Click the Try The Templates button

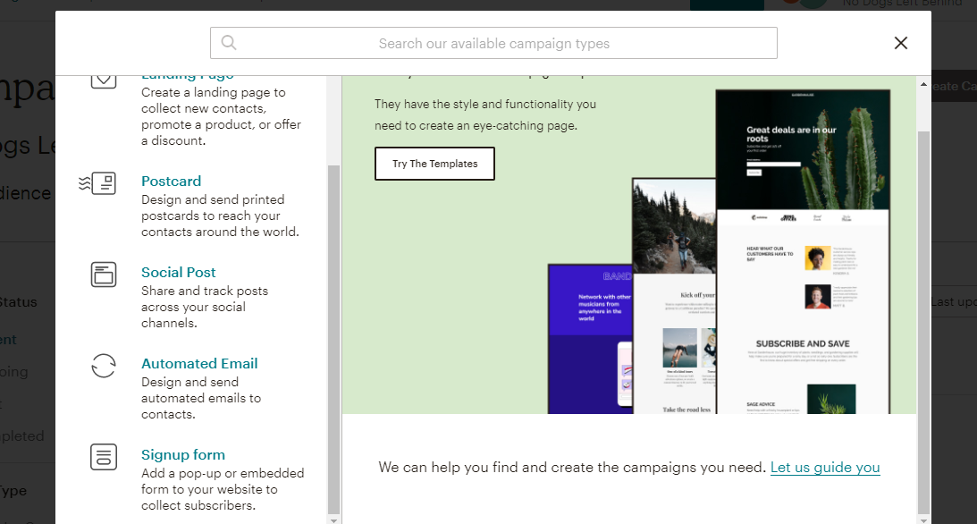[435, 164]
